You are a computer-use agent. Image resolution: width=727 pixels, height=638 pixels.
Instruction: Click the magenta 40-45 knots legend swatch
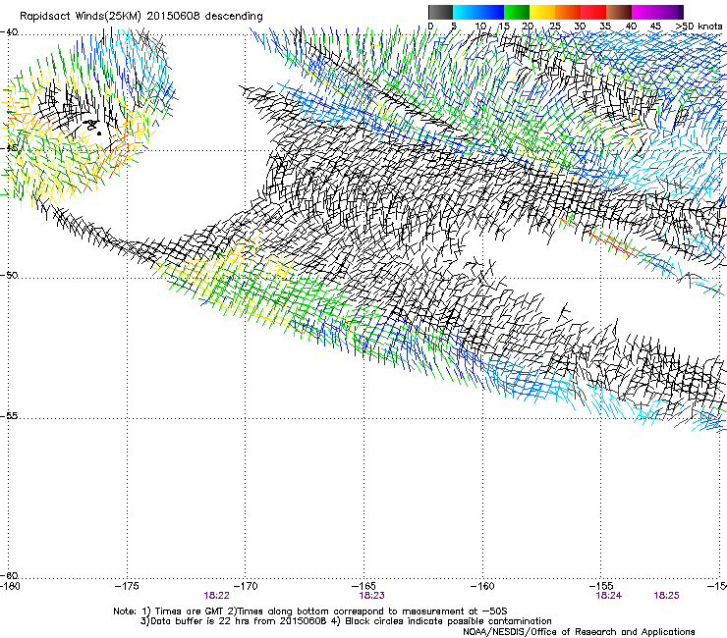pyautogui.click(x=644, y=12)
